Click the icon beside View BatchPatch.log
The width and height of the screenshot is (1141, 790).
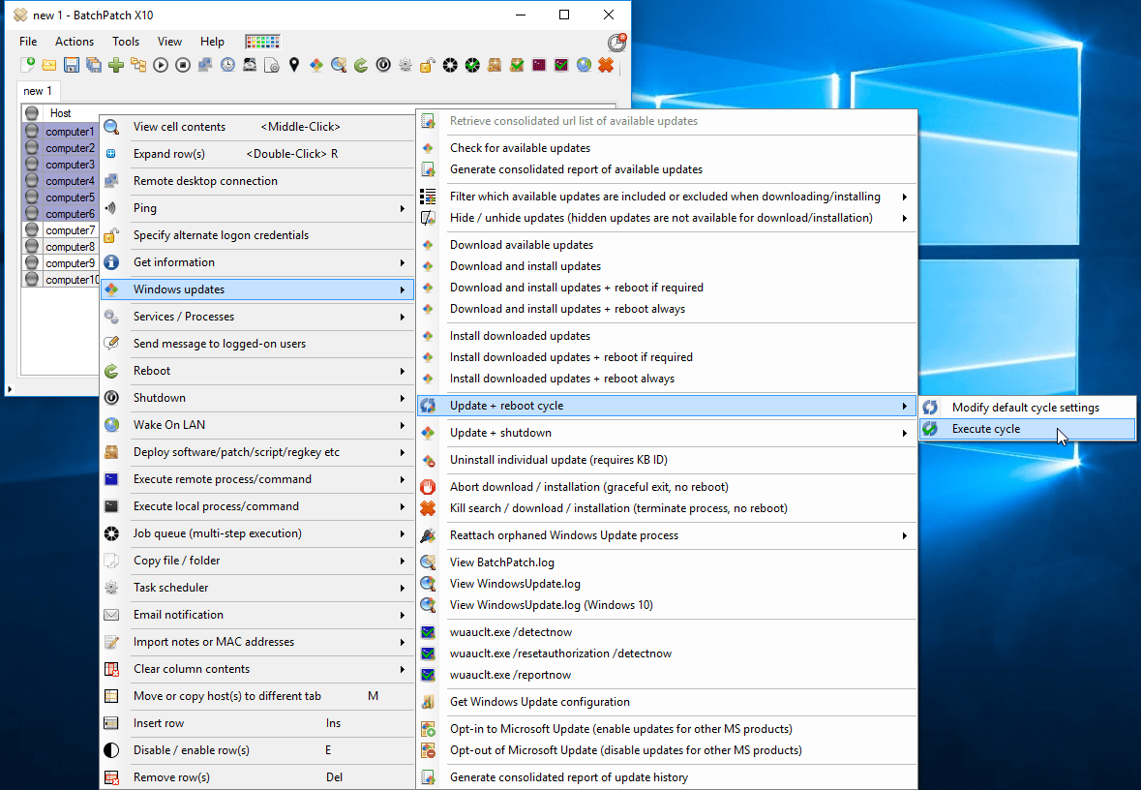coord(428,562)
